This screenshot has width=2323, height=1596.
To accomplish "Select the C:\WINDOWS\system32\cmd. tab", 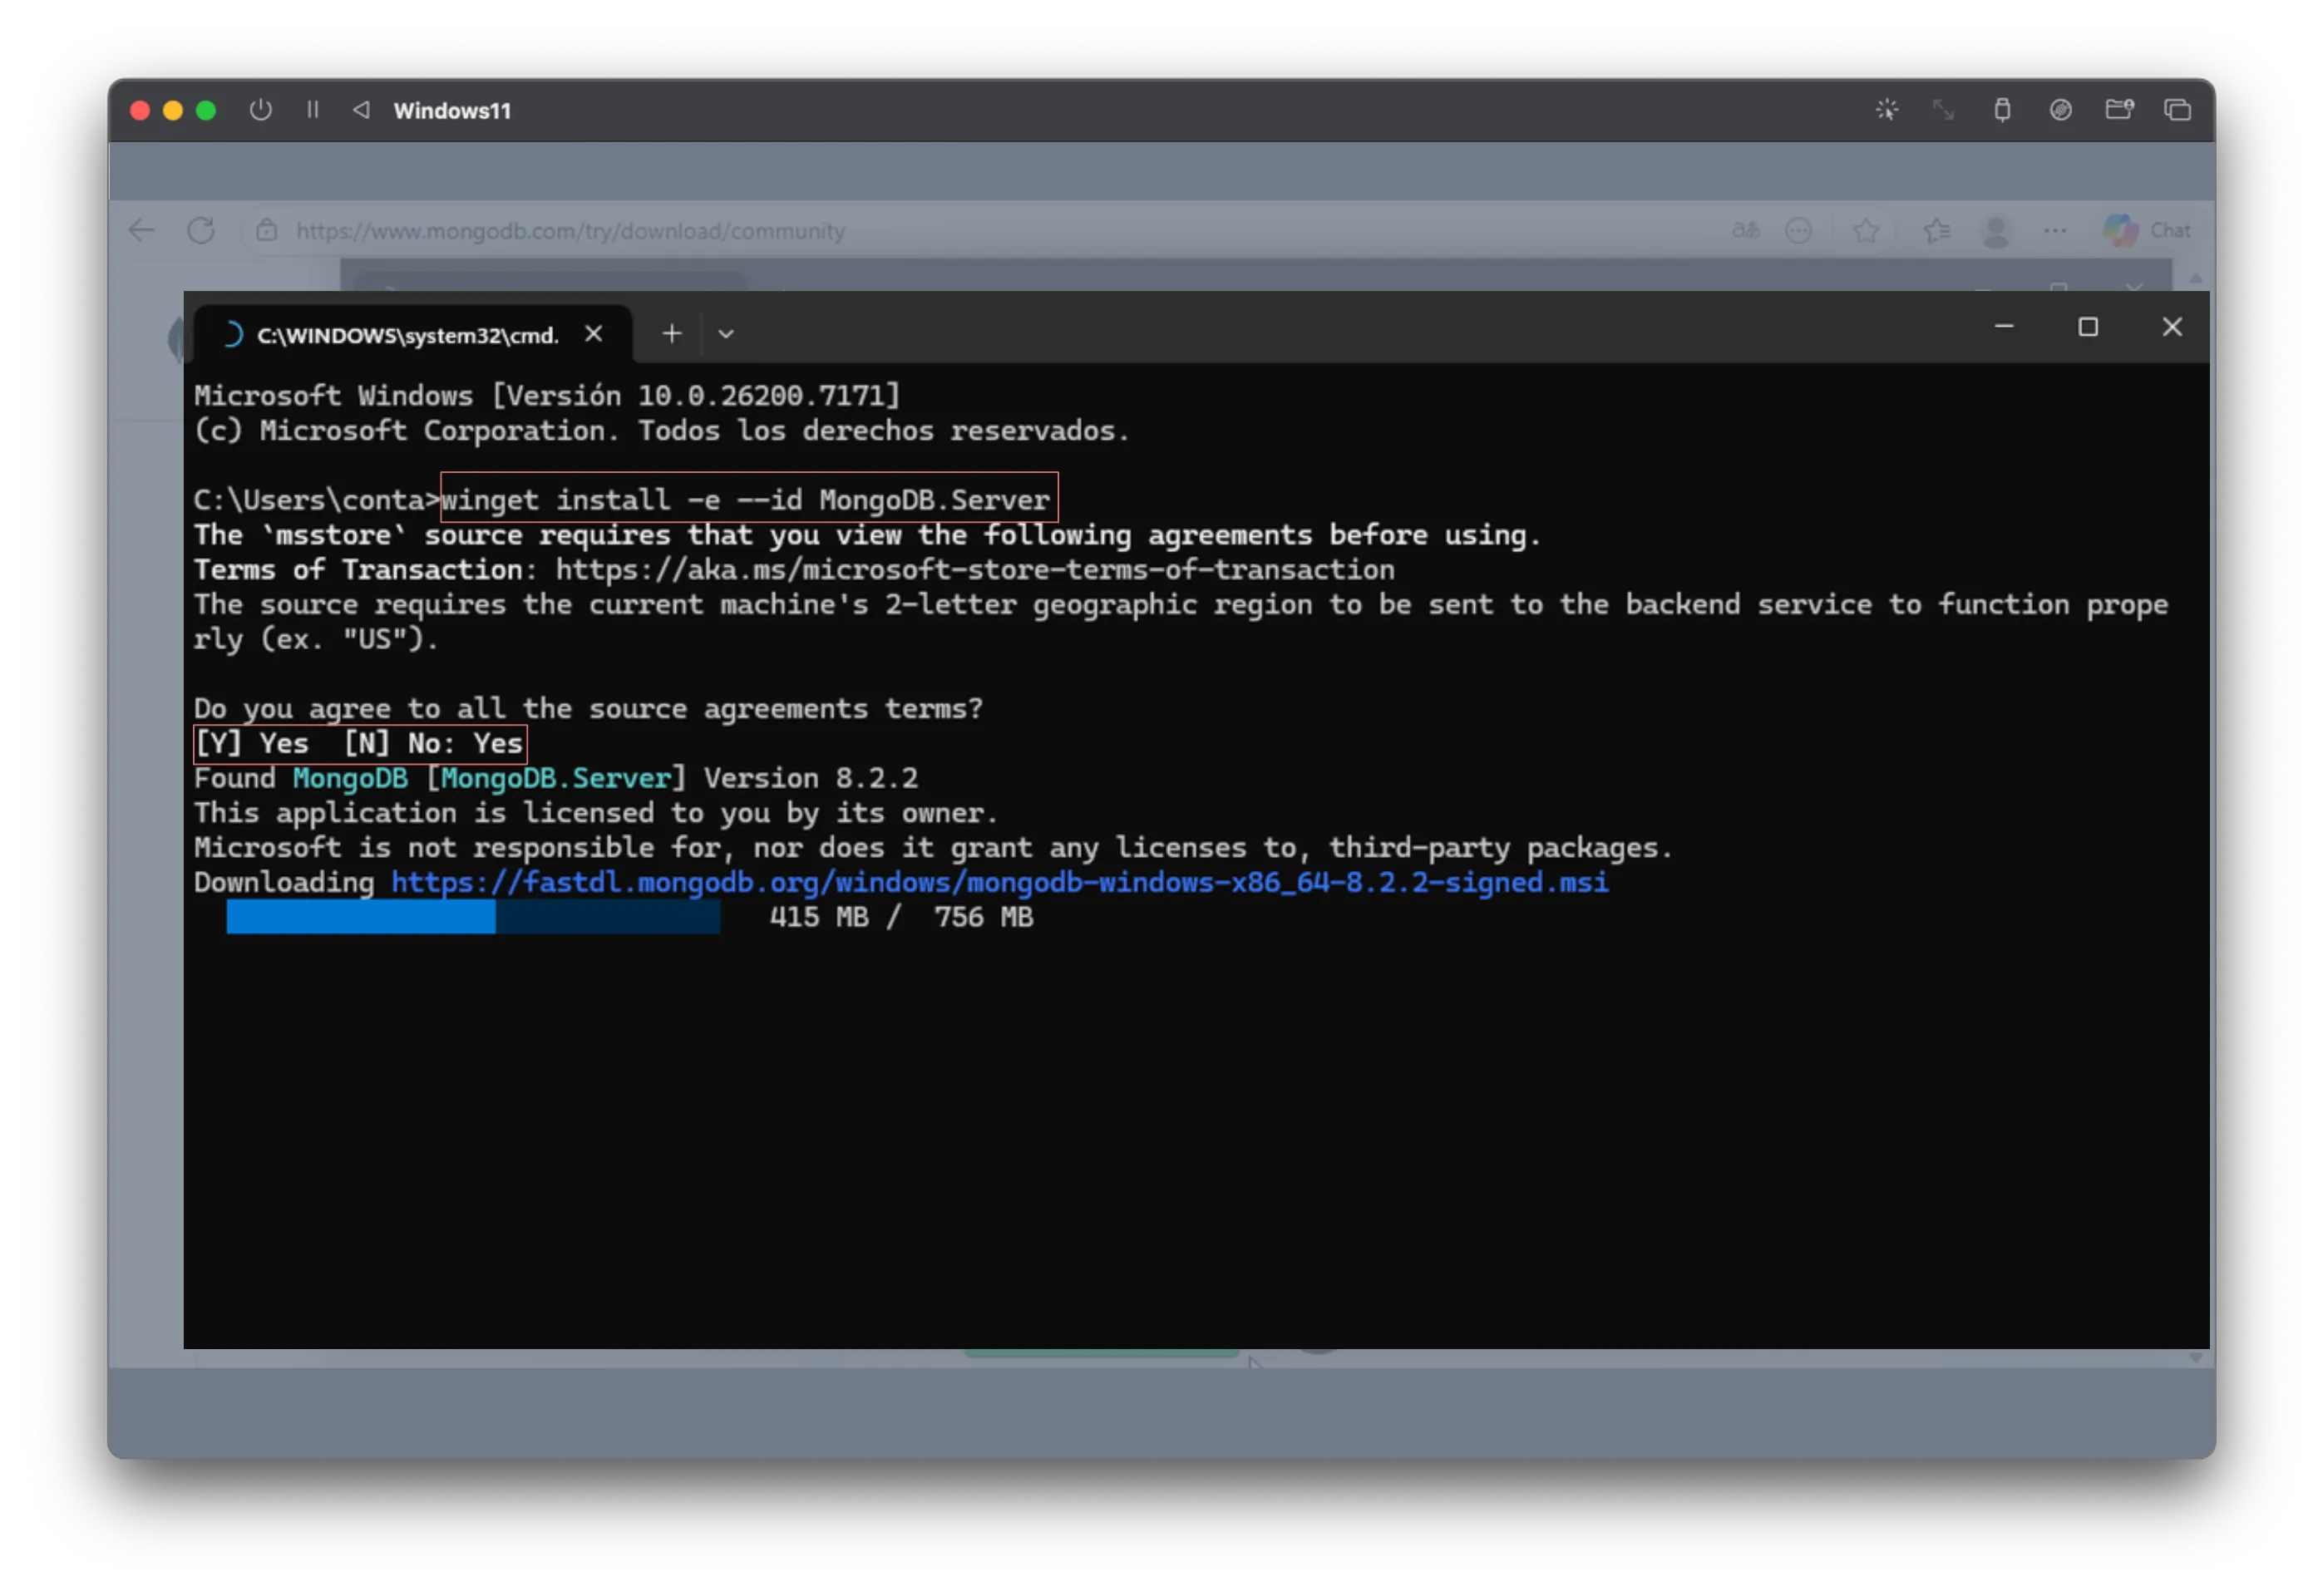I will pos(407,335).
